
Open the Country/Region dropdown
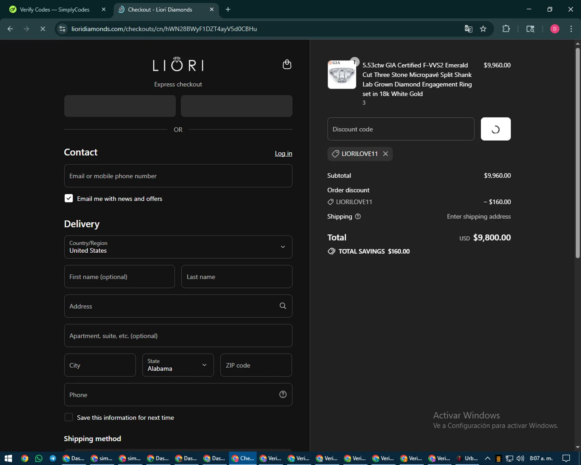pos(178,247)
